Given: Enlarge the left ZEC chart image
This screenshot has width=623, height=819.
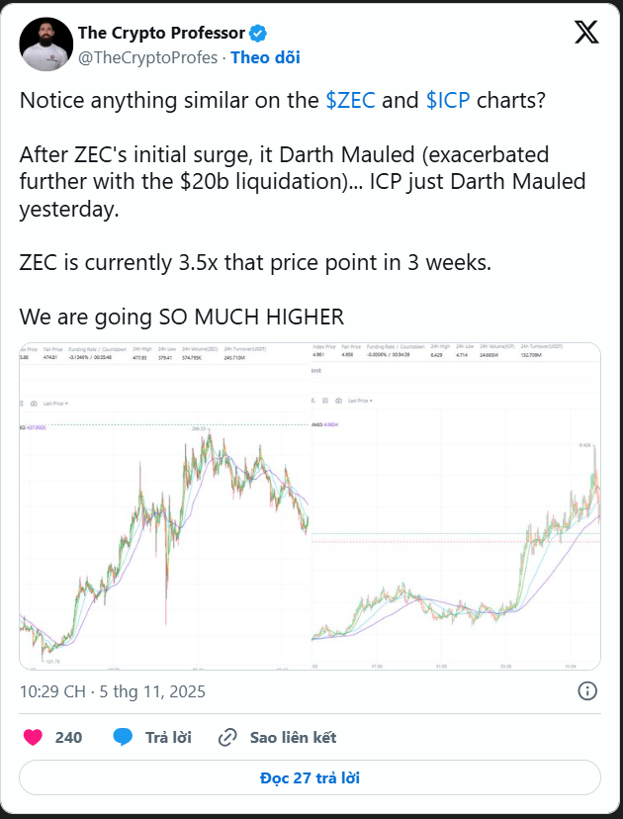Looking at the screenshot, I should (165, 506).
